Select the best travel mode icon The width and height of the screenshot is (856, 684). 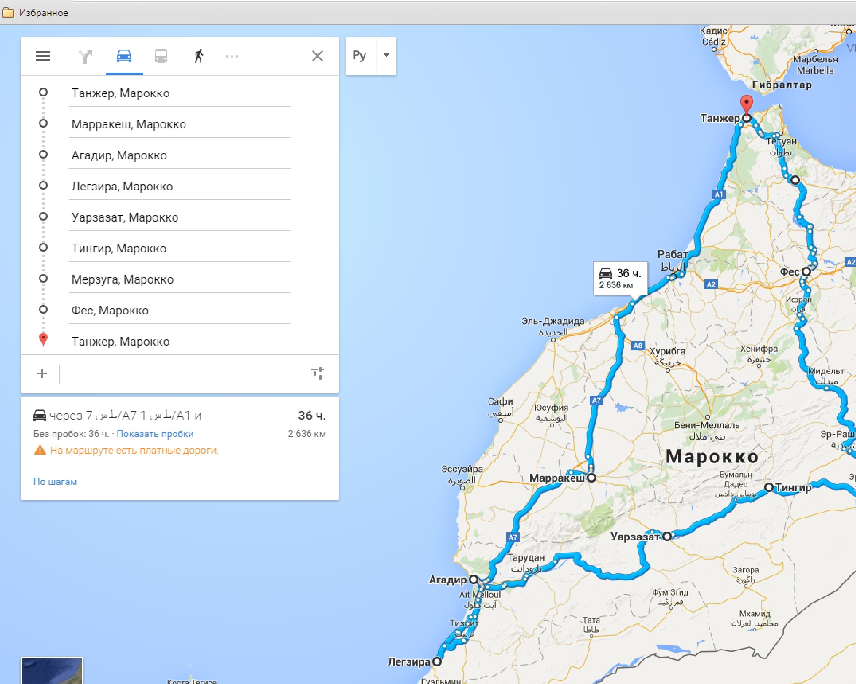(85, 56)
